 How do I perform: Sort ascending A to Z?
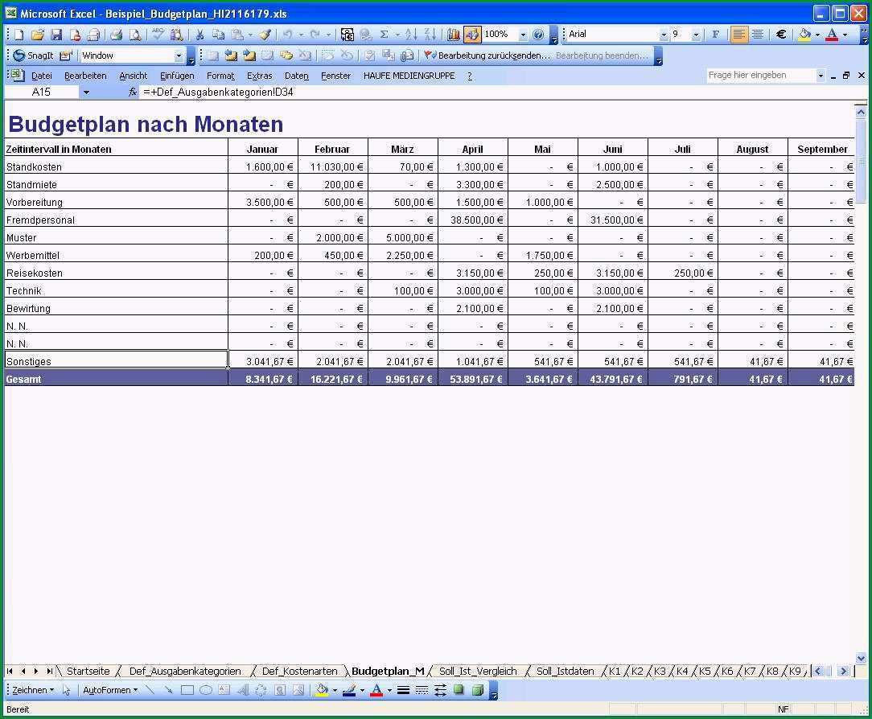(411, 35)
